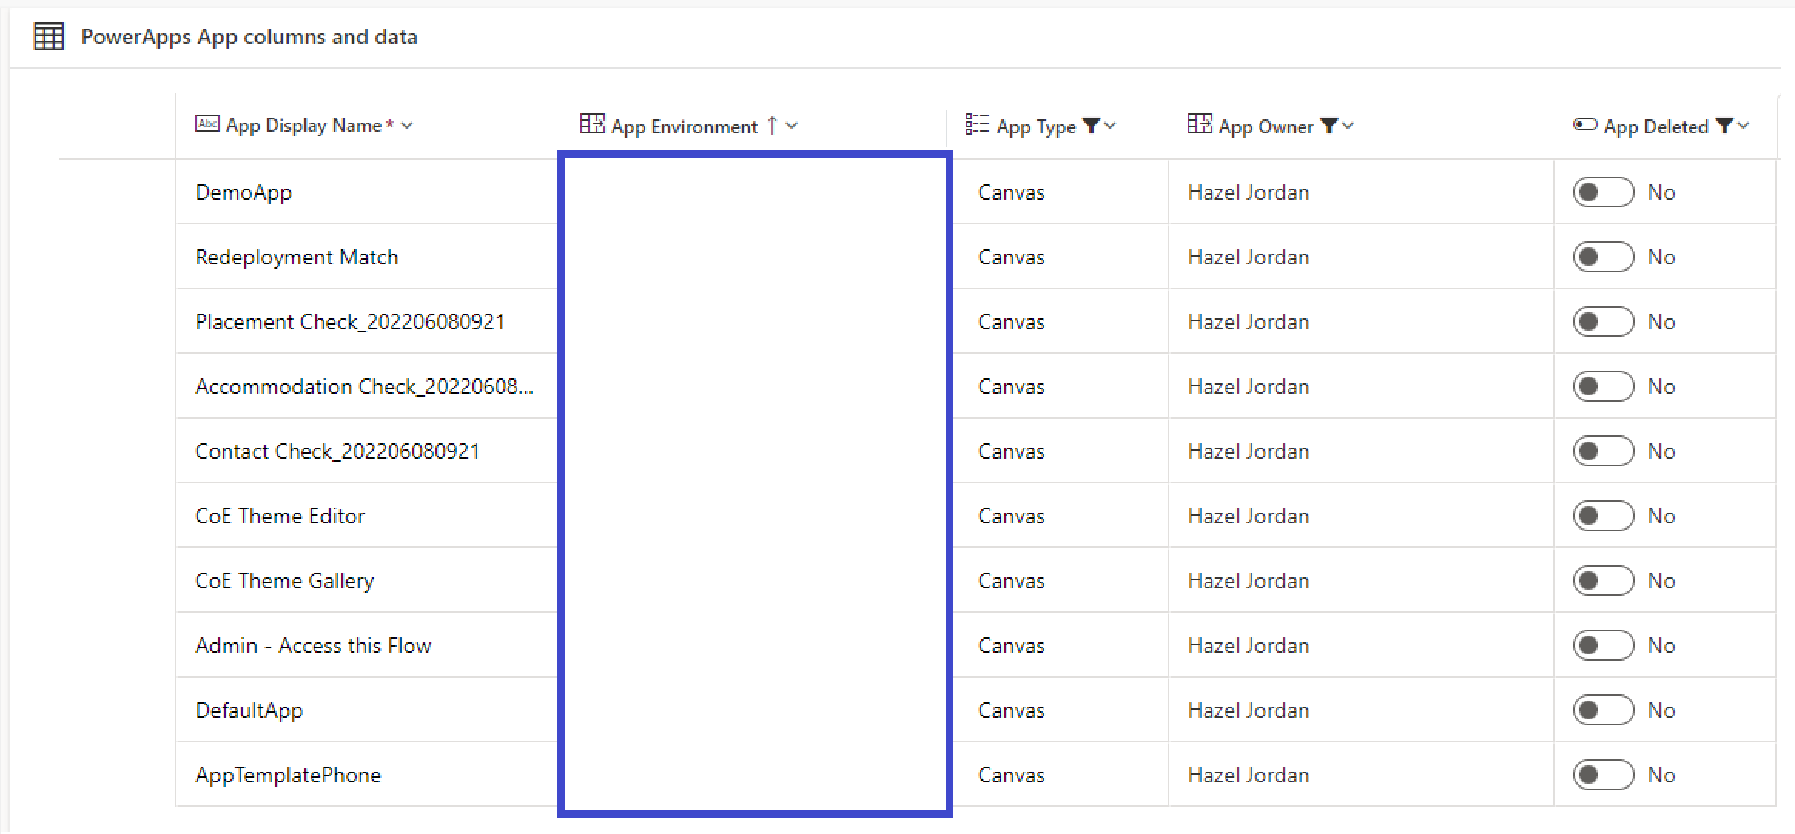Toggle App Deleted for DemoApp
The width and height of the screenshot is (1795, 834).
(1602, 191)
